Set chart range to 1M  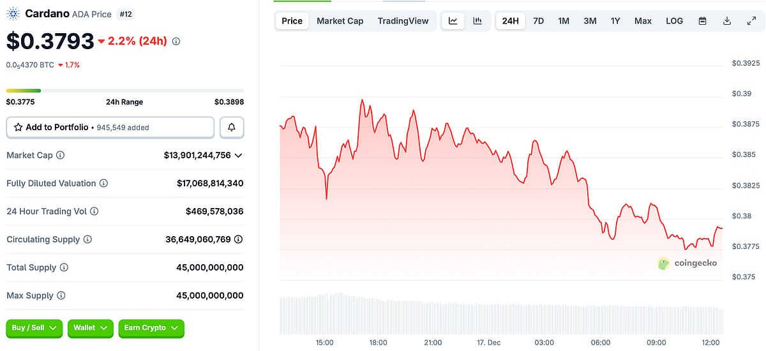tap(564, 21)
